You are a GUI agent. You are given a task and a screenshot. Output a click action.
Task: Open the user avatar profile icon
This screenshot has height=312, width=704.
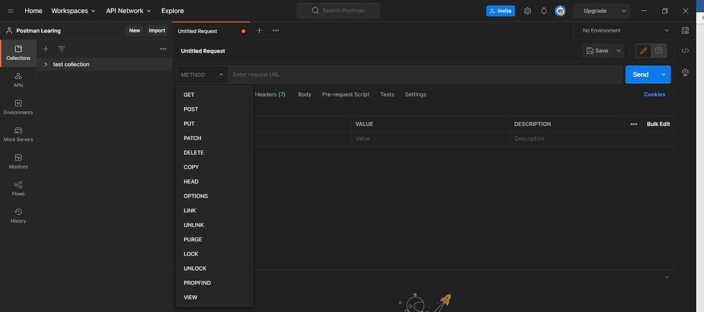click(x=560, y=11)
